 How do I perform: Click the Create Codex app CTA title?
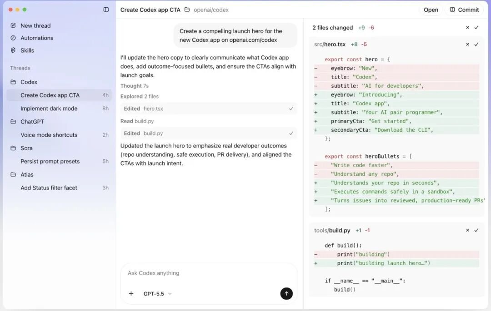pyautogui.click(x=150, y=10)
